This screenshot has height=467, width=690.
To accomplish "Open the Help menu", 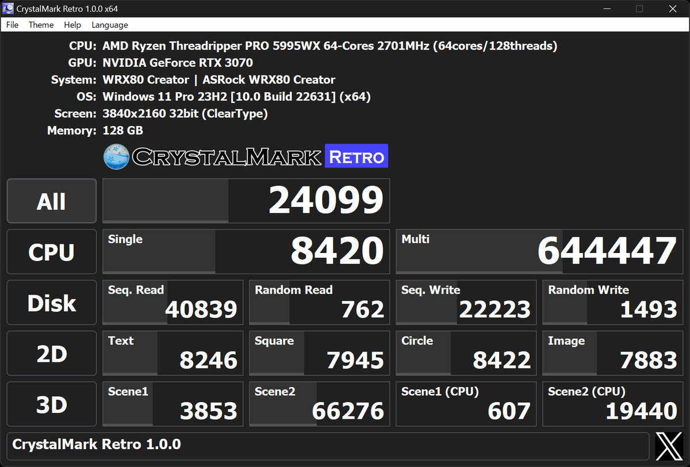I will tap(72, 25).
